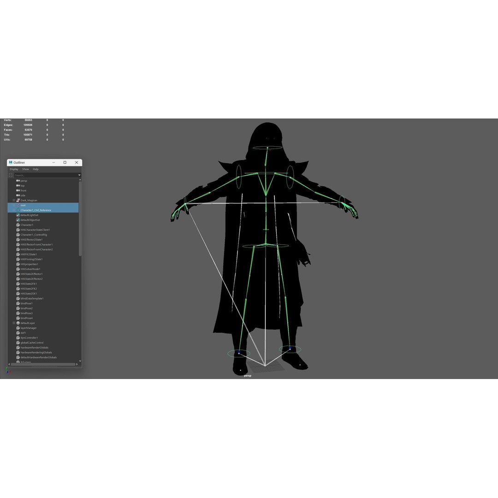This screenshot has width=498, height=498.
Task: Select defaultHardwareRenderGlobals in Outliner
Action: click(x=38, y=357)
